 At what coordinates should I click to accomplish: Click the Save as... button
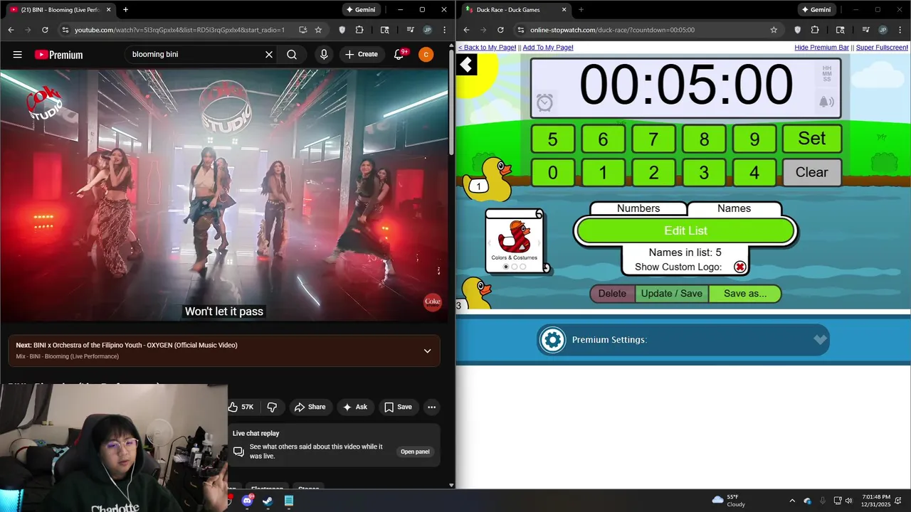pyautogui.click(x=745, y=294)
